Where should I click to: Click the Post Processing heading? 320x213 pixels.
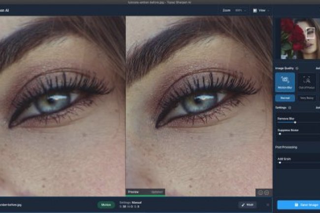[x=286, y=147]
